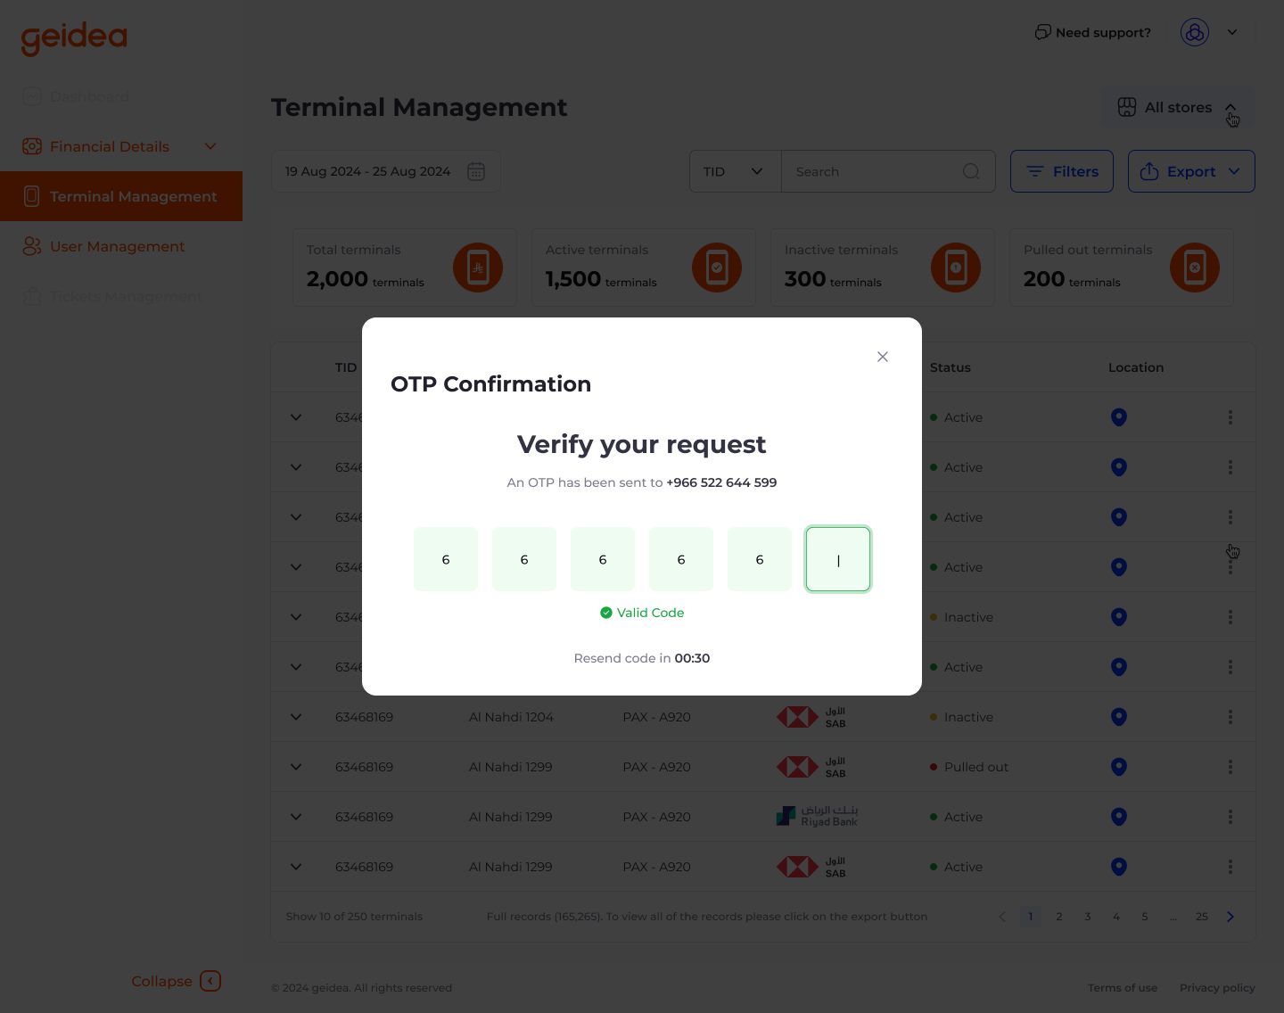Click the profile avatar icon in the top bar
The image size is (1284, 1013).
[x=1195, y=32]
